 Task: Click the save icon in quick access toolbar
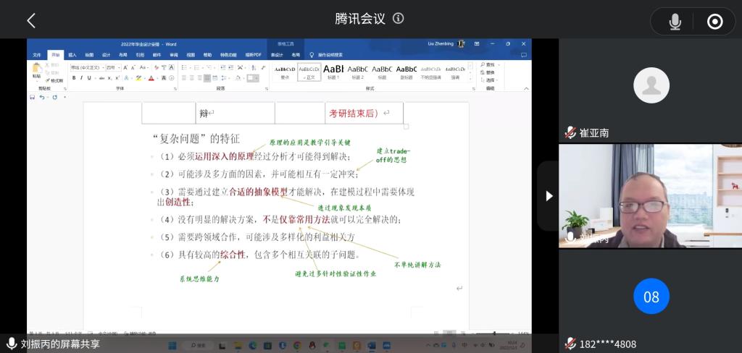tap(32, 97)
